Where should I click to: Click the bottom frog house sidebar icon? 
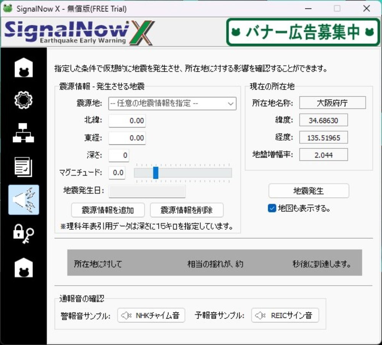point(23,267)
